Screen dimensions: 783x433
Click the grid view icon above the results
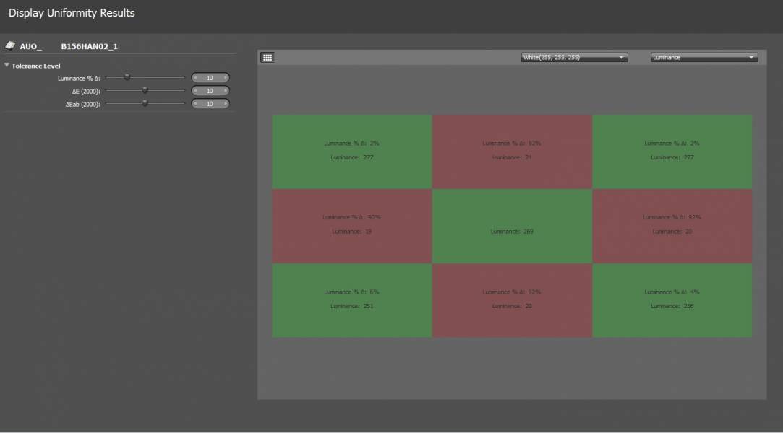267,58
